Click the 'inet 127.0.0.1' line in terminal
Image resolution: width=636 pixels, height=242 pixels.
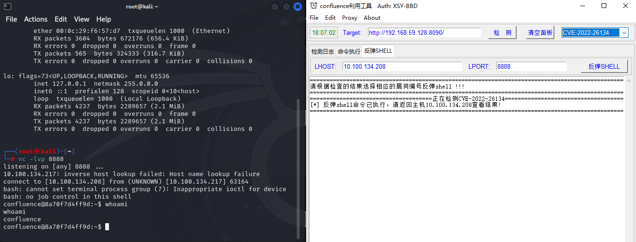coord(96,84)
